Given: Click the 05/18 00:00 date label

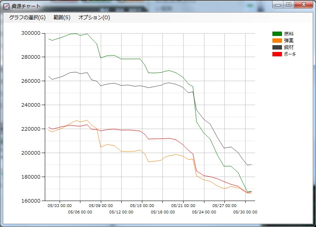Looking at the screenshot, I should (163, 212).
